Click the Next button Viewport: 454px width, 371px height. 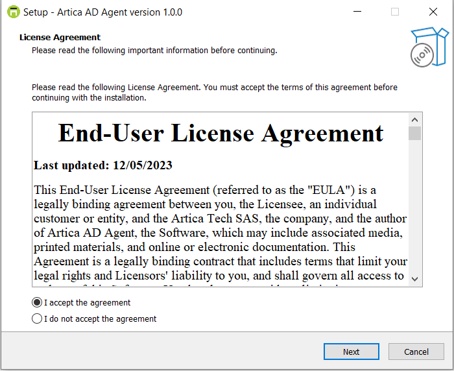[x=352, y=352]
